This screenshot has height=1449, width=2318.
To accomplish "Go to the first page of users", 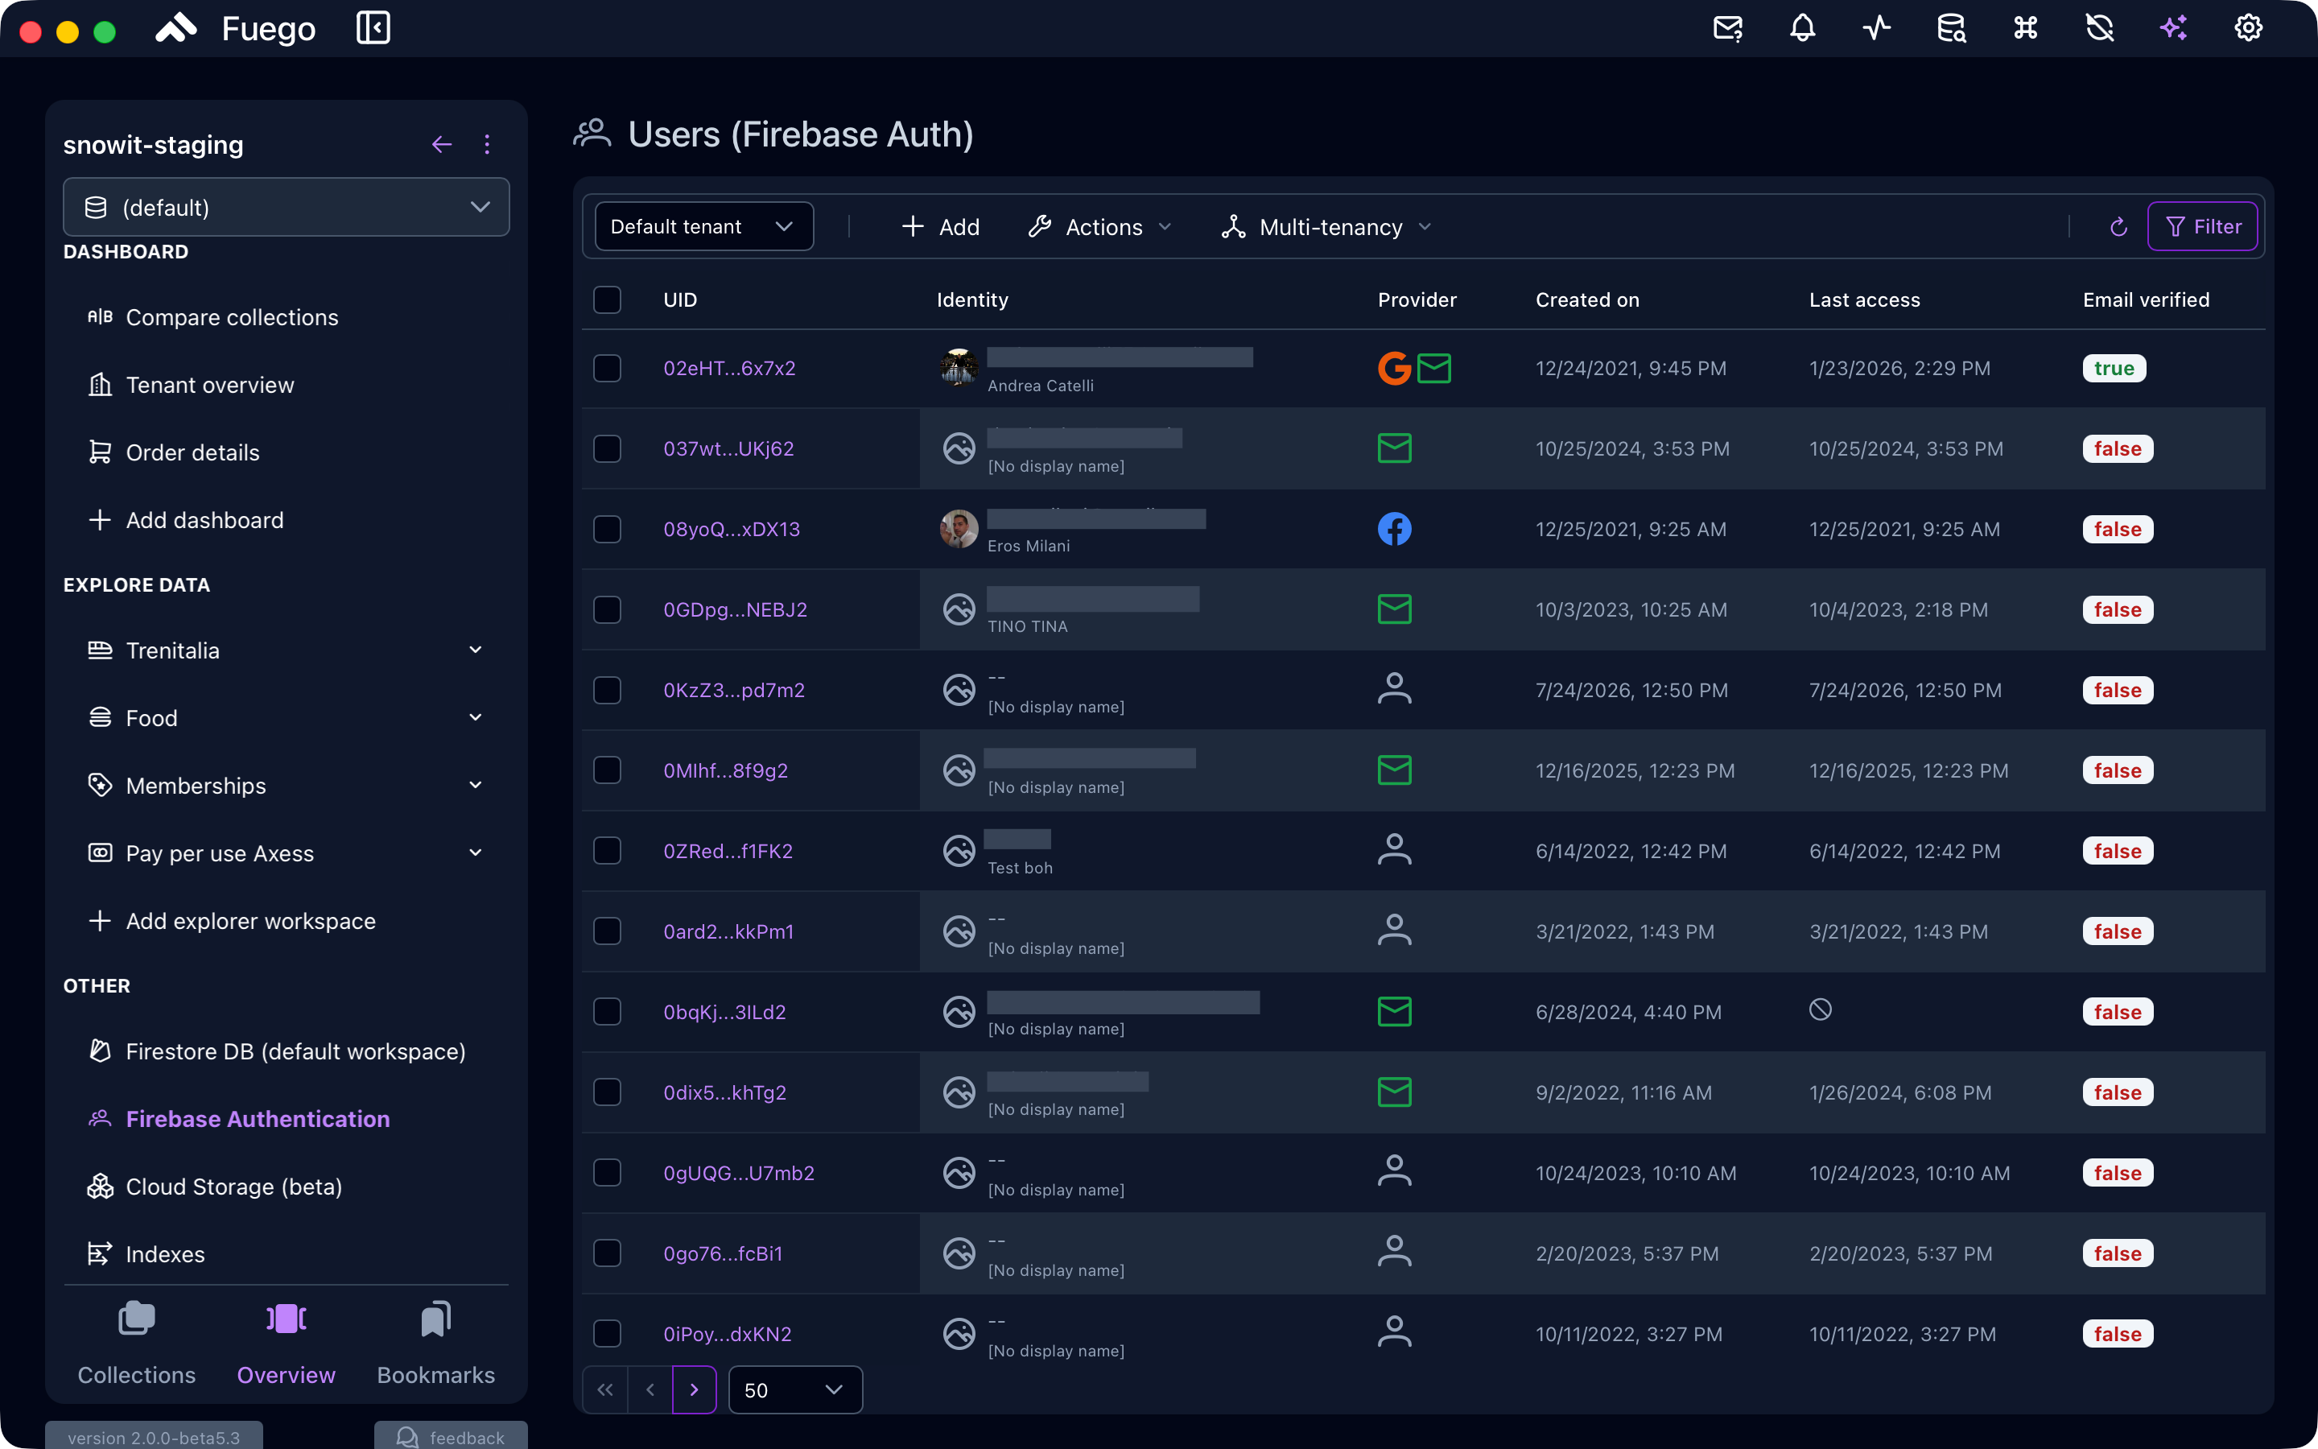I will [605, 1389].
